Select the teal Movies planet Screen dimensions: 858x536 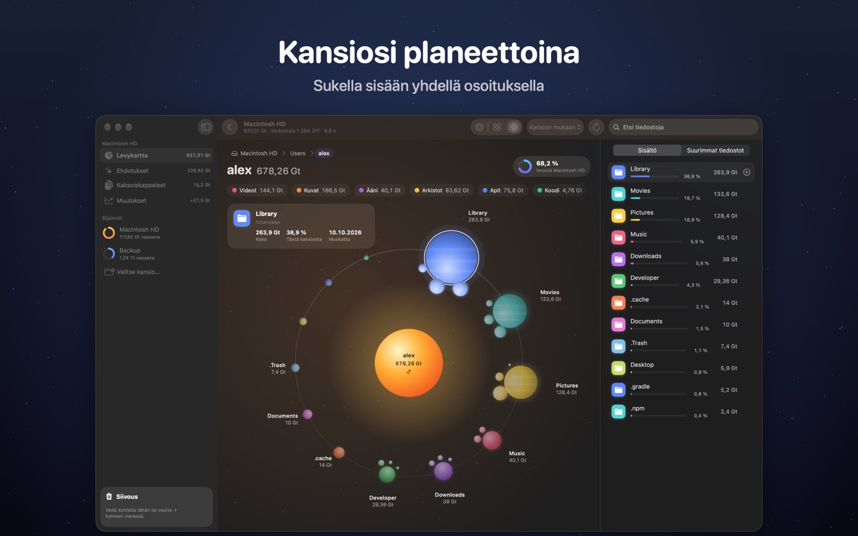pyautogui.click(x=509, y=311)
